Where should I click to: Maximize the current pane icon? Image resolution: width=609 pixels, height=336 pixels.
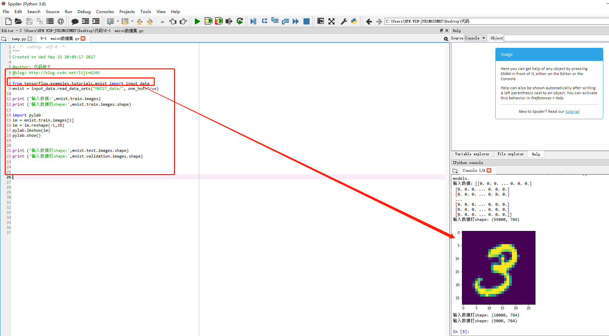321,21
